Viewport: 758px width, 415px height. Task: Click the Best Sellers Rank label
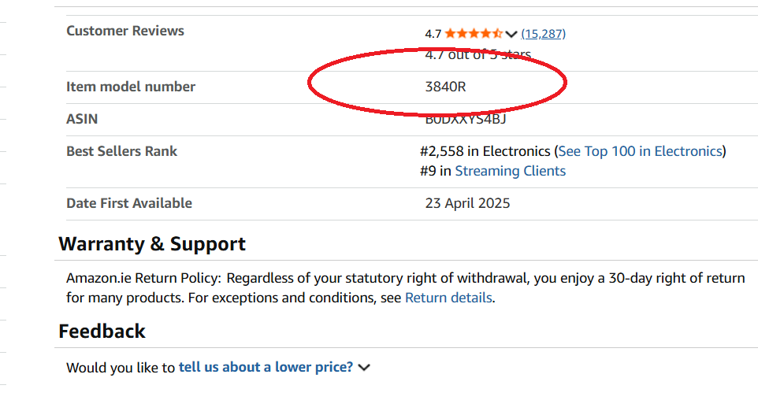coord(122,151)
